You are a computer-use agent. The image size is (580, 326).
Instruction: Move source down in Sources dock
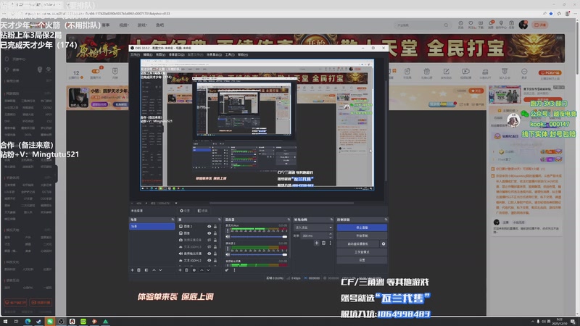pos(208,270)
